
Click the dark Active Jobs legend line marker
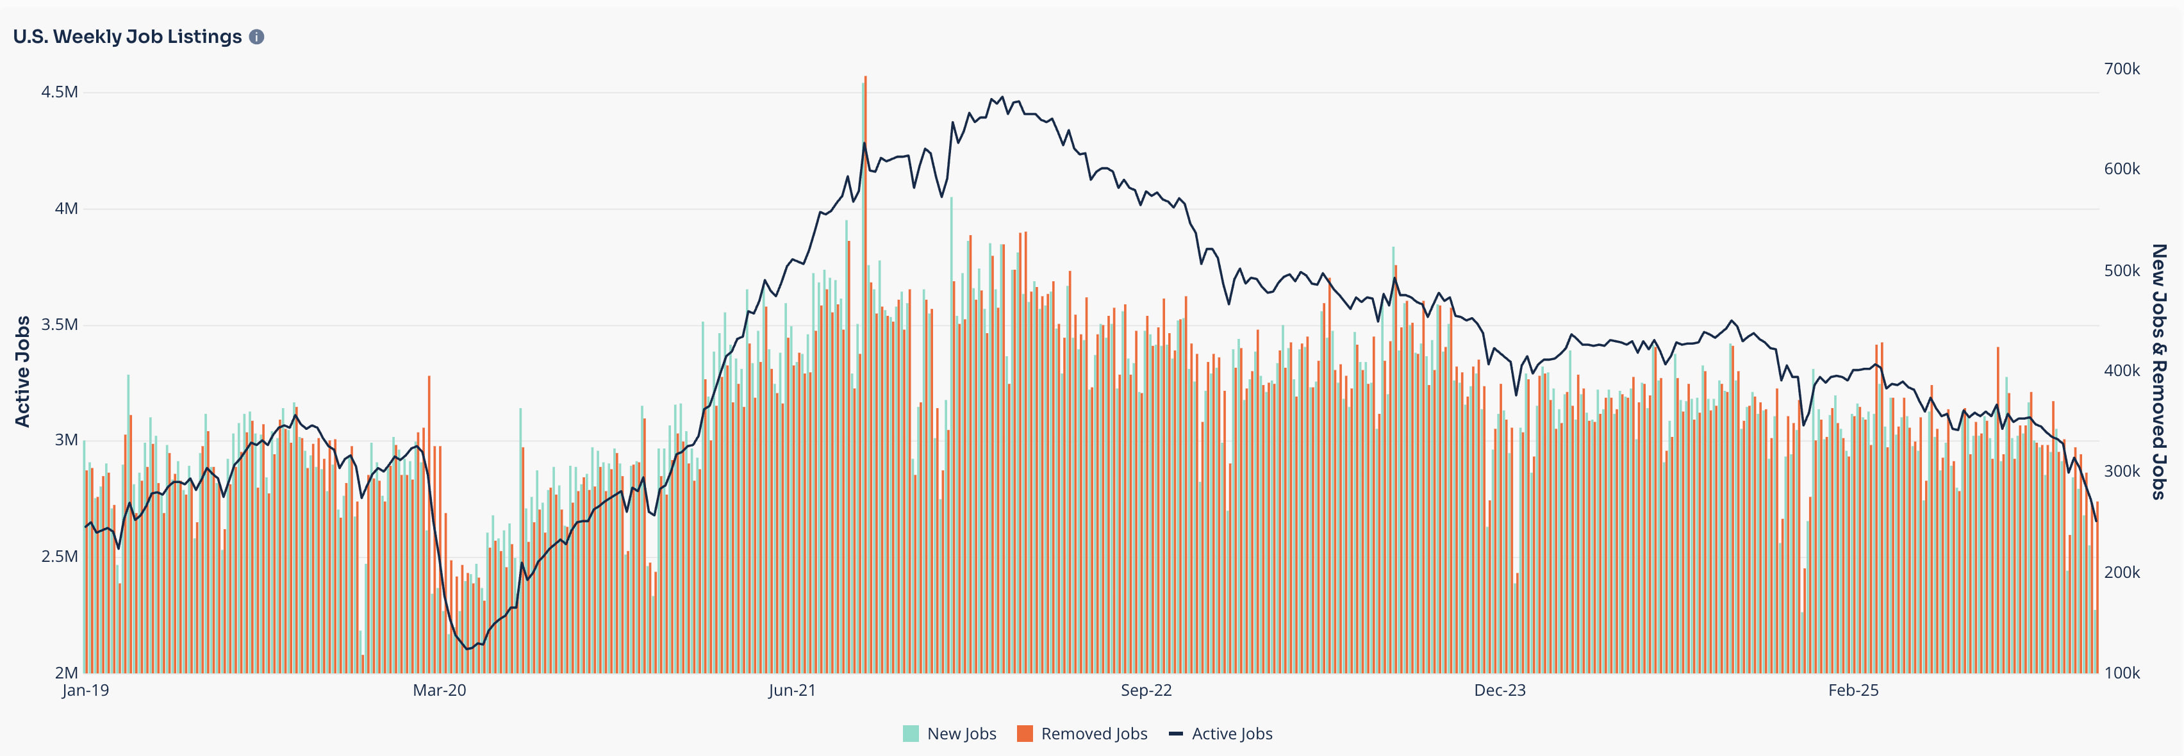coord(1175,734)
